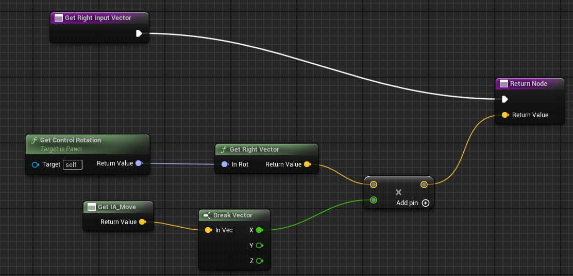The image size is (573, 276).
Task: Click Get Control Rotation's Return Value output pin
Action: coord(139,163)
